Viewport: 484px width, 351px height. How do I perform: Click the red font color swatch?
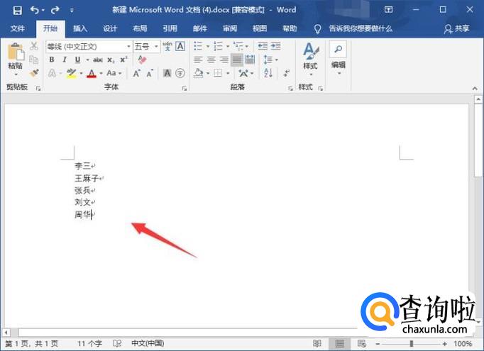coord(91,73)
